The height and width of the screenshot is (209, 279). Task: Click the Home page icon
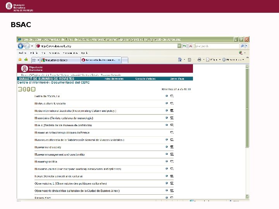tap(180, 60)
